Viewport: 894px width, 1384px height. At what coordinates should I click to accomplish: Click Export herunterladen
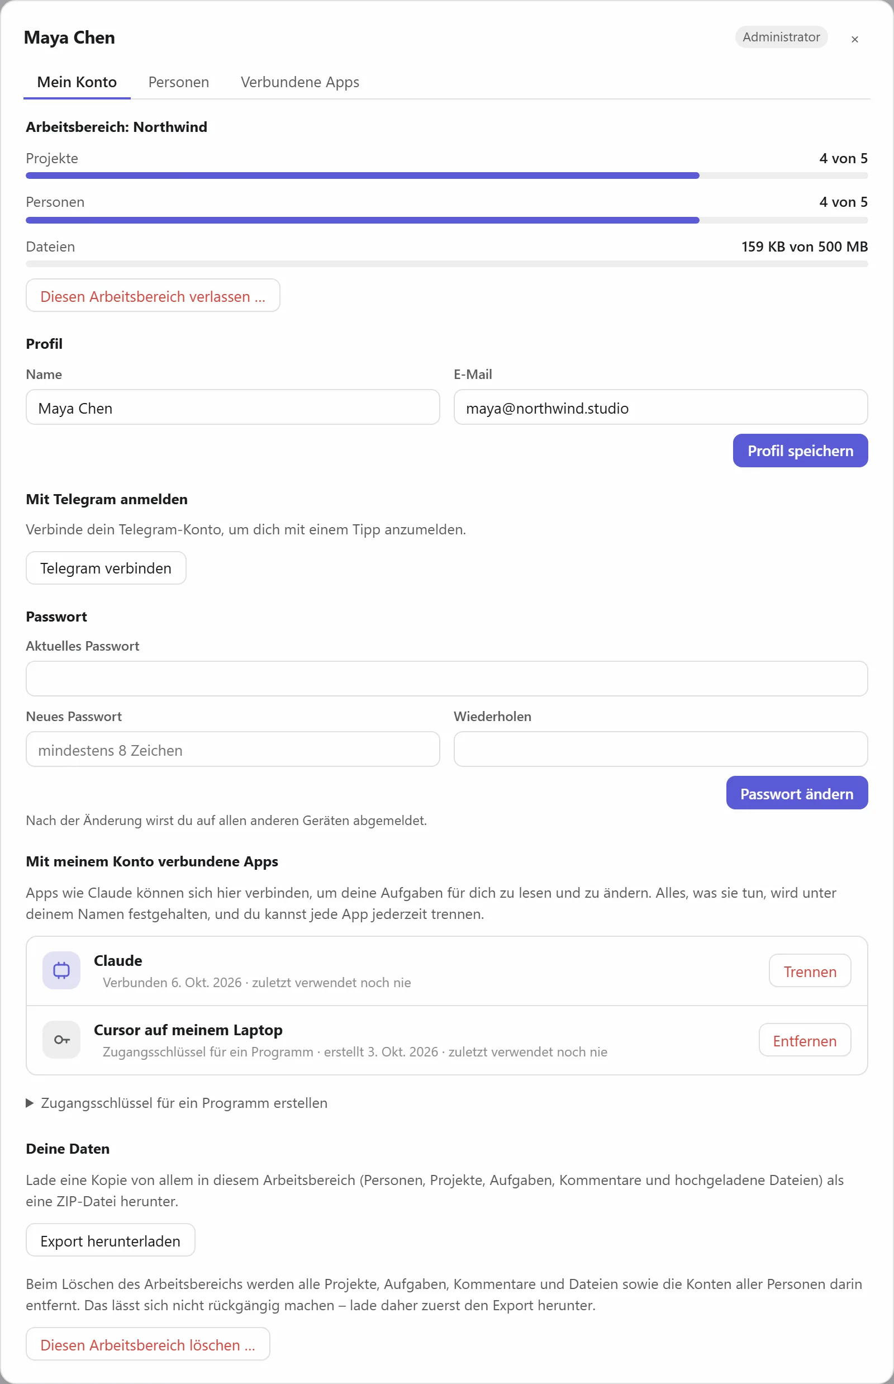(110, 1240)
